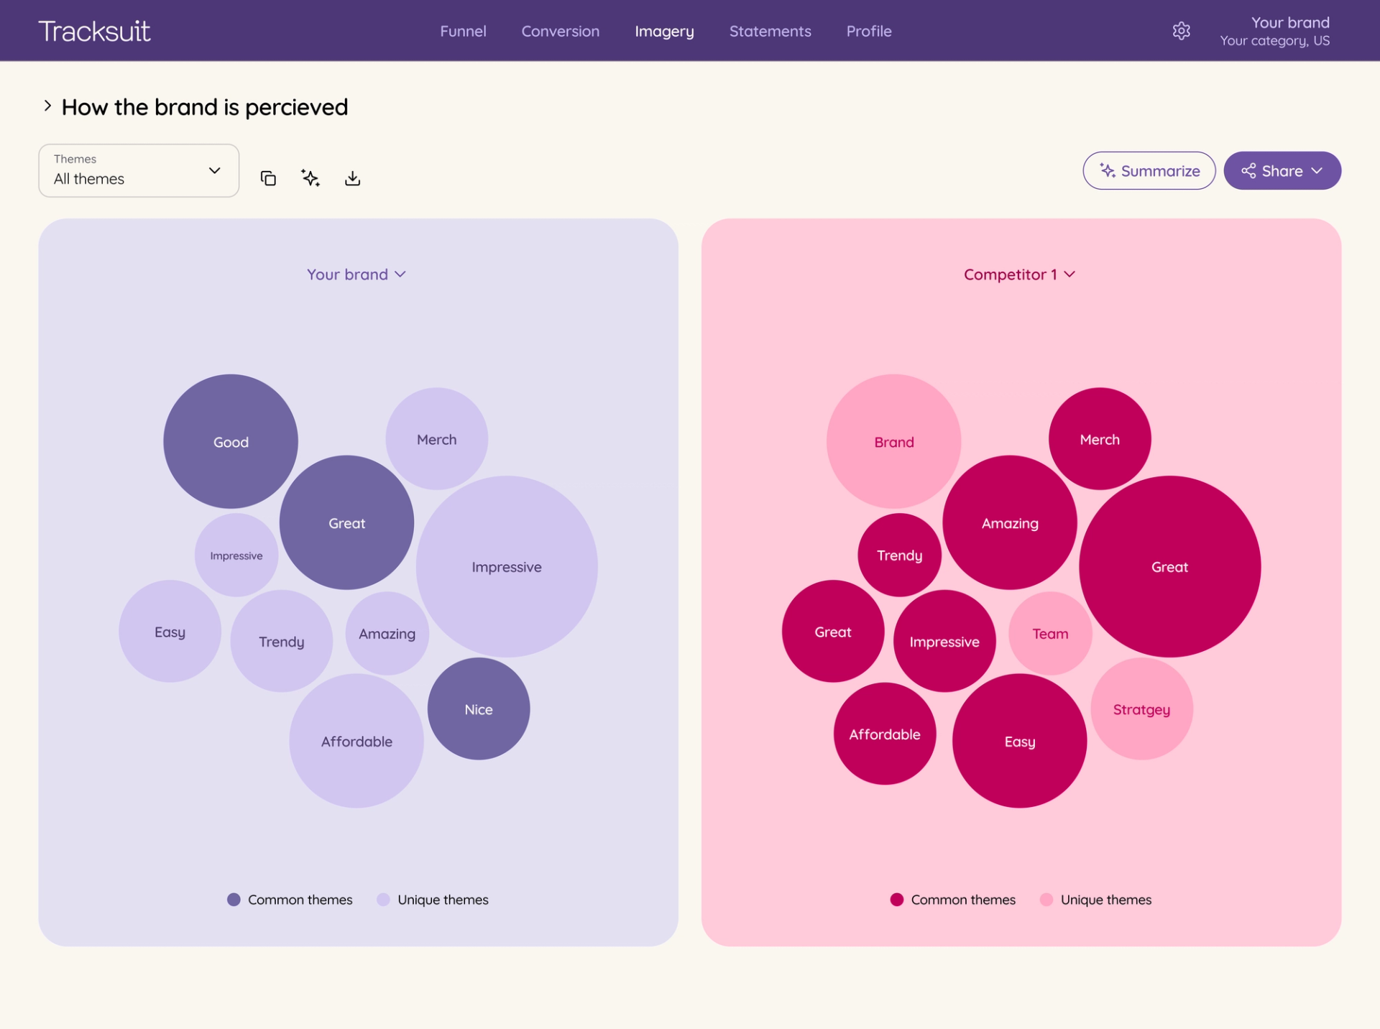Select the Common themes pink color dot
Screen dimensions: 1380x1029
896,900
